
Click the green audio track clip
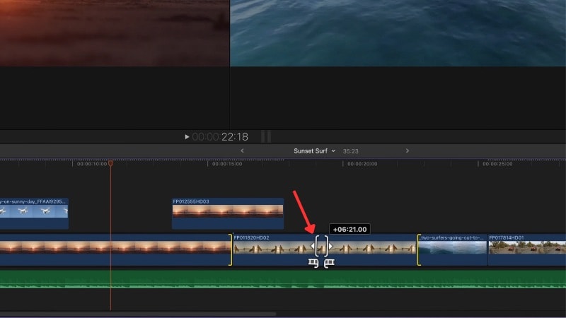pyautogui.click(x=283, y=279)
